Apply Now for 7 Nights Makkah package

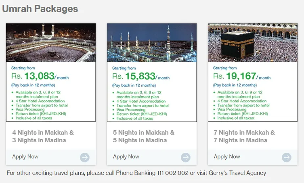(227, 156)
